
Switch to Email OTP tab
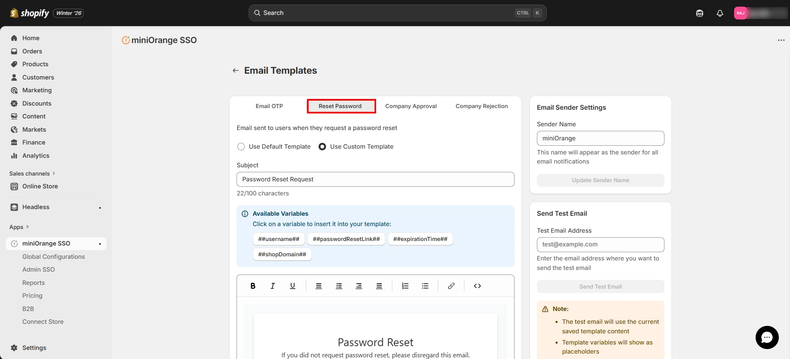[269, 106]
